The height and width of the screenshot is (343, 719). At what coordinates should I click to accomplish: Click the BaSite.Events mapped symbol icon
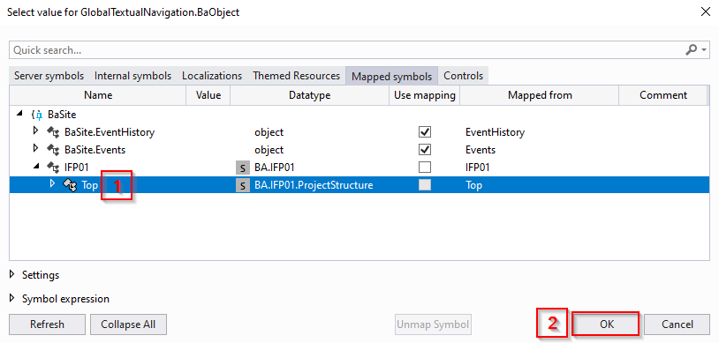[54, 150]
